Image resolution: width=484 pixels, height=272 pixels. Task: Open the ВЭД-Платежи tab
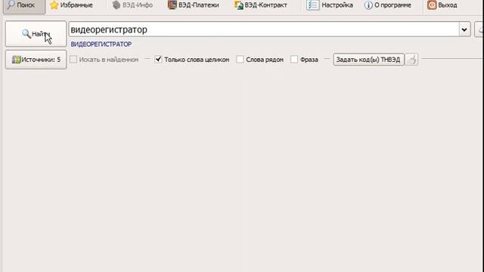click(194, 5)
